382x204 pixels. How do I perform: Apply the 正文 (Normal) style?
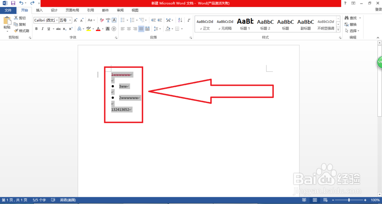[205, 24]
